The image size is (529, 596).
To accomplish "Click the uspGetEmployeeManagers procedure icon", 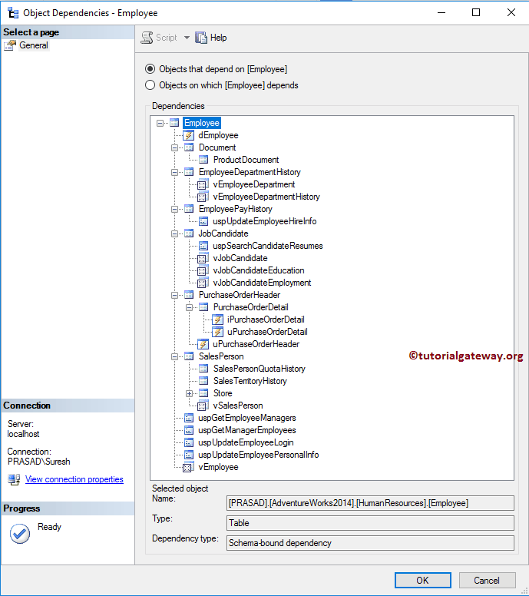I will (189, 418).
